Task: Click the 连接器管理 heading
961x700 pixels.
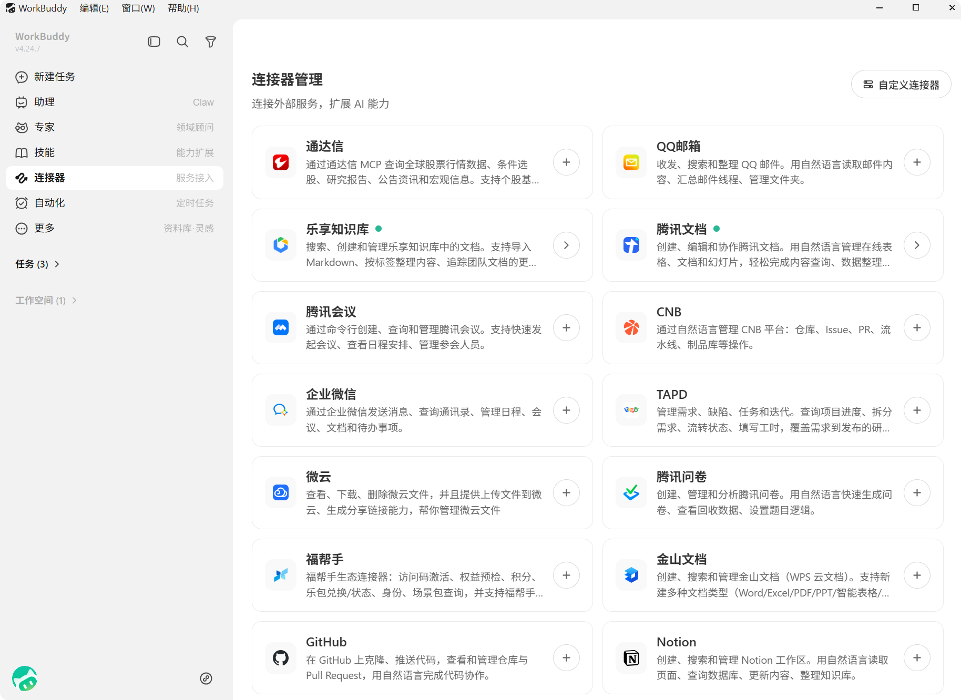Action: tap(287, 79)
